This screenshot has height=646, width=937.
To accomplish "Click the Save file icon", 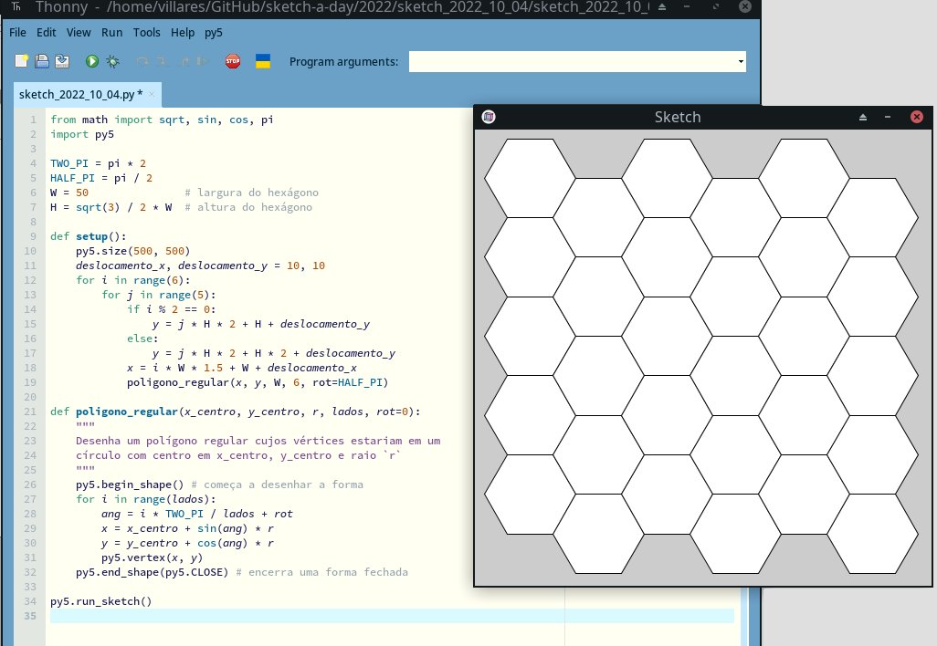I will [62, 61].
